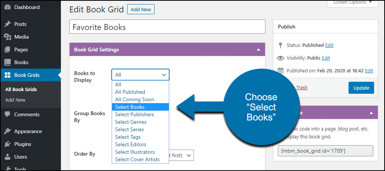Click the Add New button beside title
Image resolution: width=385 pixels, height=171 pixels.
pos(141,9)
